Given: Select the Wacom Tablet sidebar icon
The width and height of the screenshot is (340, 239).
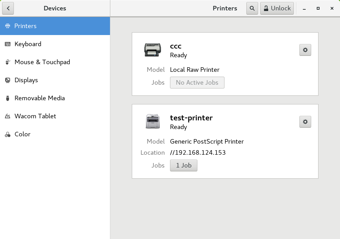Looking at the screenshot, I should pyautogui.click(x=8, y=116).
